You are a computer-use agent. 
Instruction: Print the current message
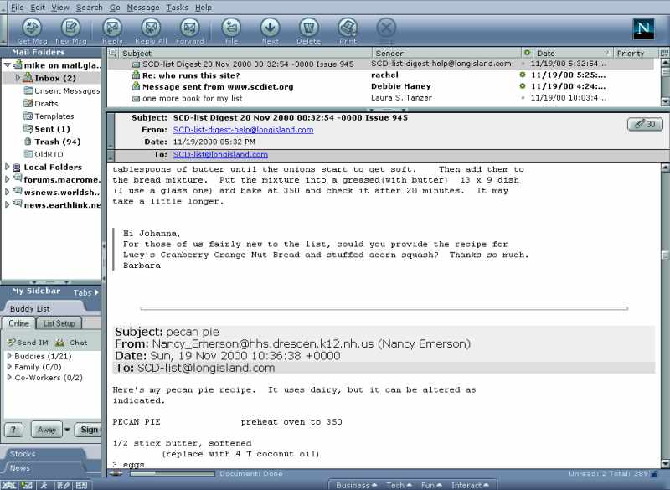coord(348,31)
